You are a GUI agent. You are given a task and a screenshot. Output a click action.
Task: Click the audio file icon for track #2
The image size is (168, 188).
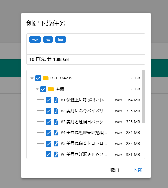56,111
